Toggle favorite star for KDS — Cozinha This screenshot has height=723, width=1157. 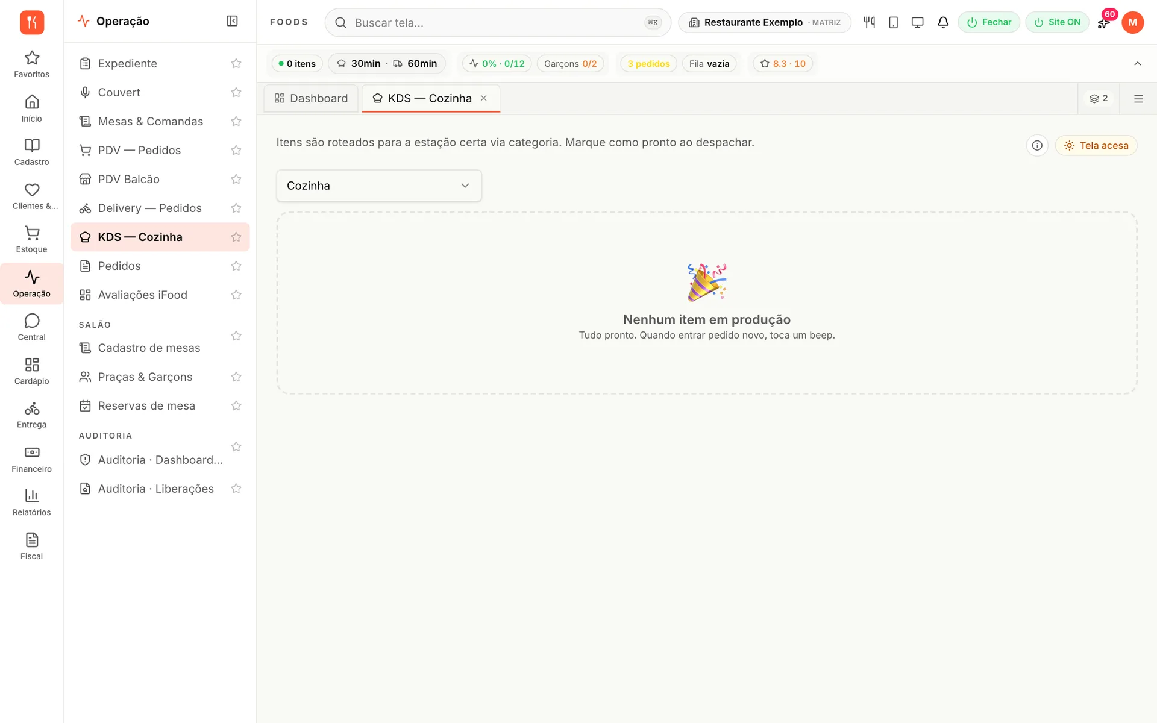pos(236,237)
